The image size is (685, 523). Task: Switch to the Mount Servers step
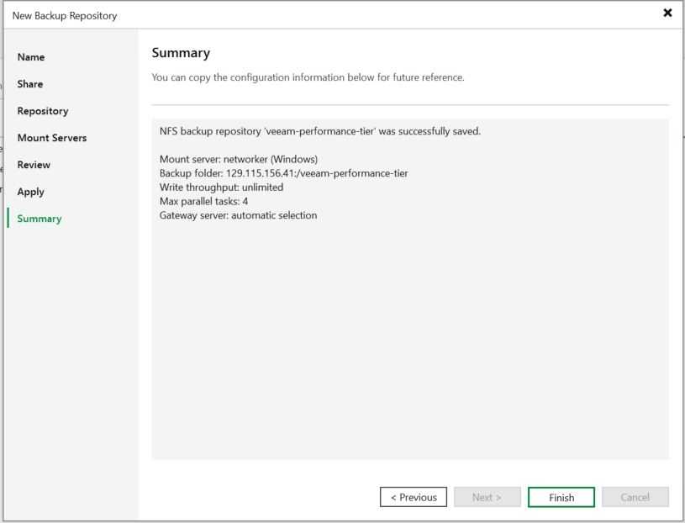pos(52,138)
